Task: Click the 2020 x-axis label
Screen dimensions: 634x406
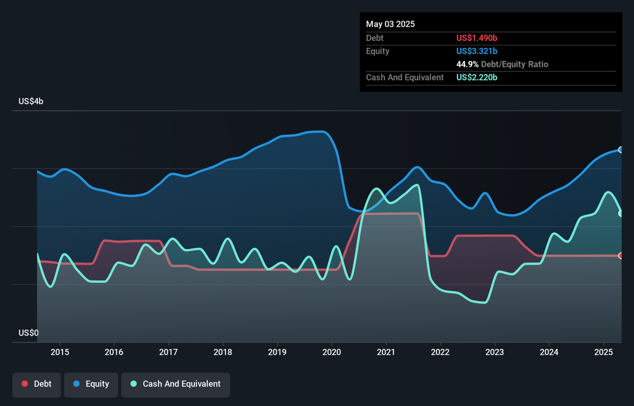Action: [x=332, y=352]
